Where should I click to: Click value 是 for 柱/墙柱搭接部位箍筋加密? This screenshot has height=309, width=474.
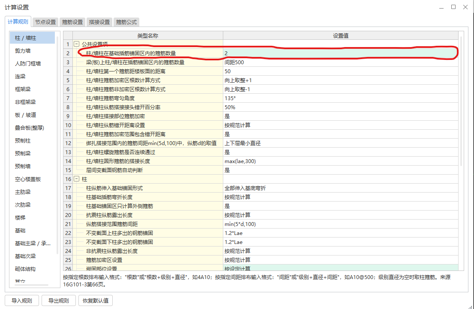[341, 116]
